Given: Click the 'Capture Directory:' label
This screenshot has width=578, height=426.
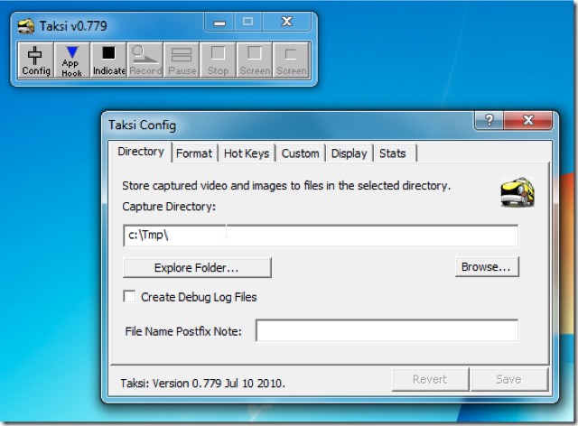Looking at the screenshot, I should [169, 207].
